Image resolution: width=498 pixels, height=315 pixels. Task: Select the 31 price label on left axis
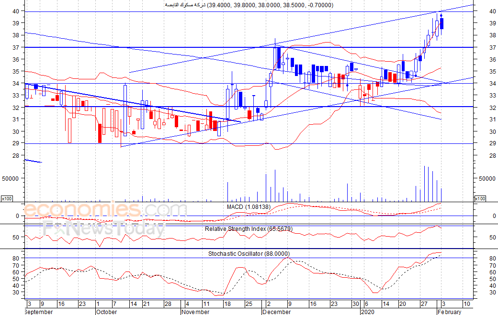pos(16,119)
